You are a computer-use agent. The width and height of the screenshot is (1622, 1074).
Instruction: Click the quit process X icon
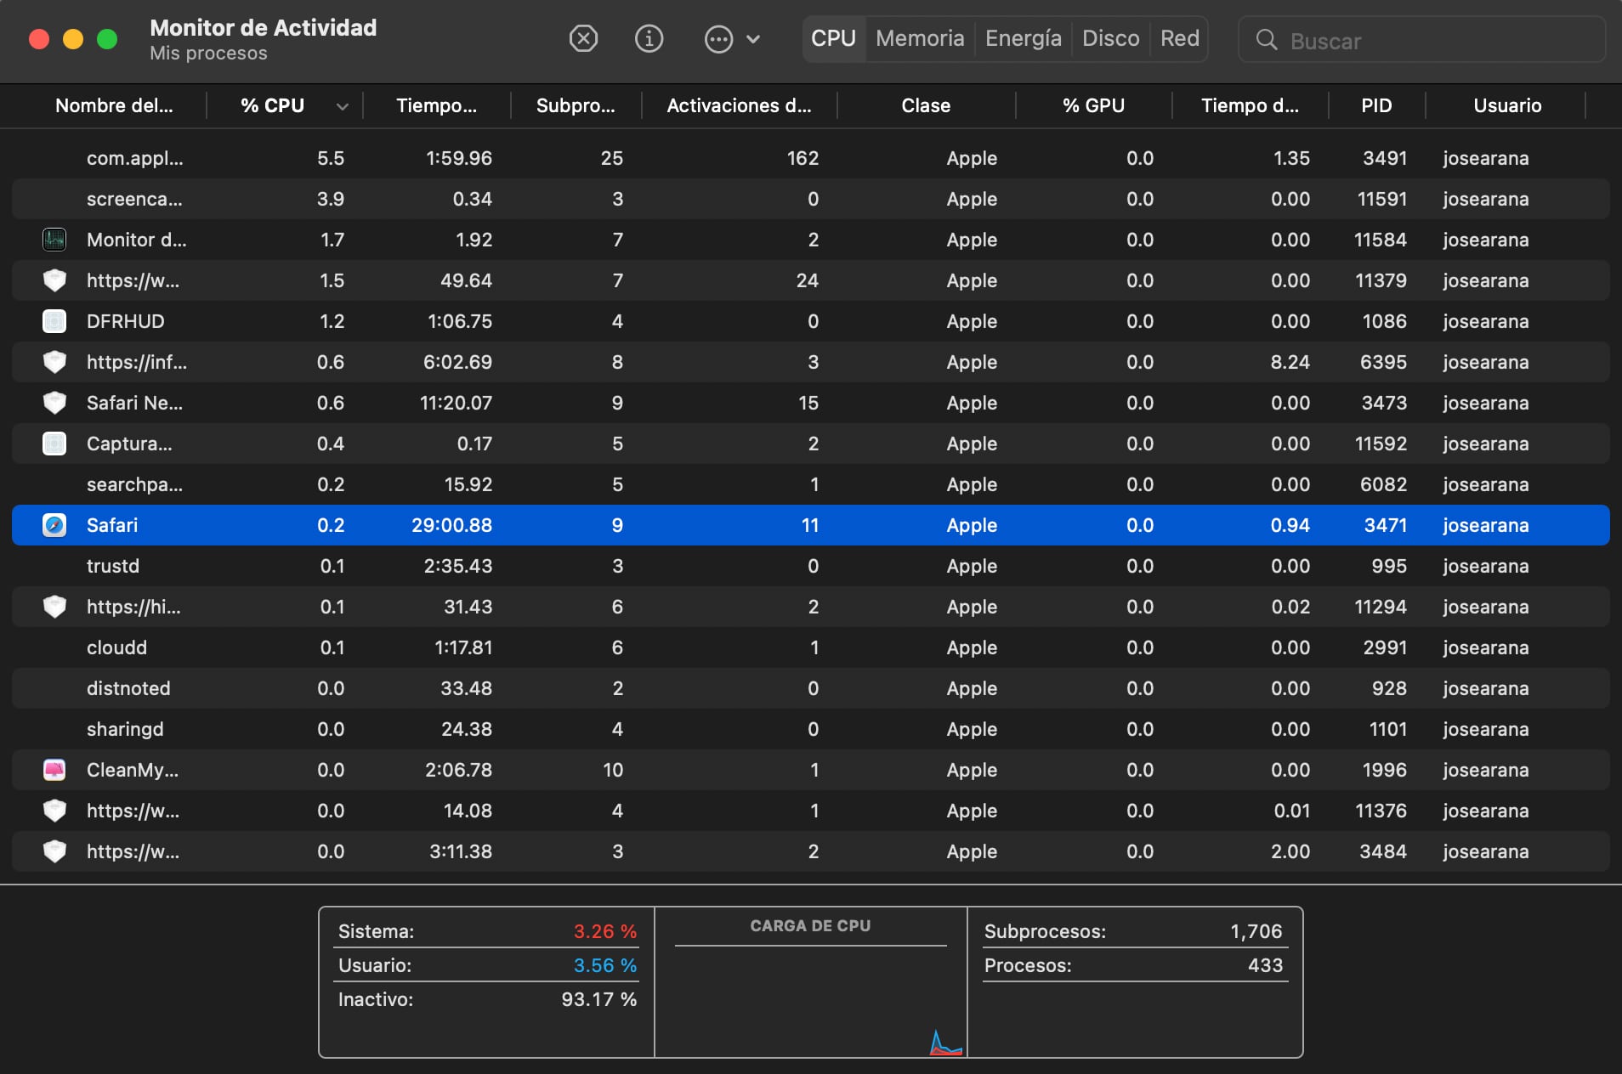point(583,38)
